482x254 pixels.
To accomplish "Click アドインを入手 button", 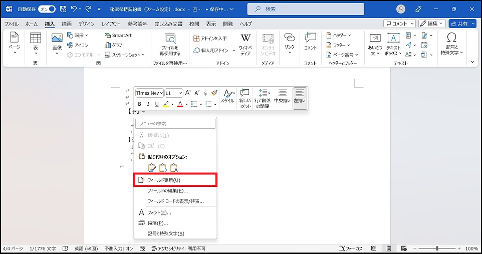I will (210, 39).
